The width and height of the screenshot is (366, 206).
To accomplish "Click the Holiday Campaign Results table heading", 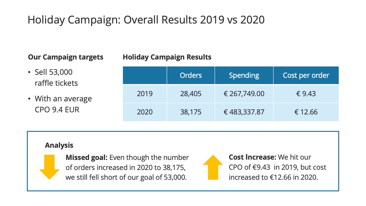I will (x=167, y=57).
